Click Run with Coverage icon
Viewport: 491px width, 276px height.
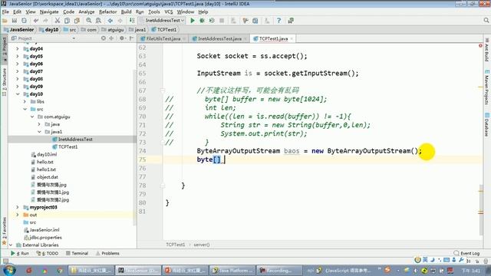tap(212, 21)
